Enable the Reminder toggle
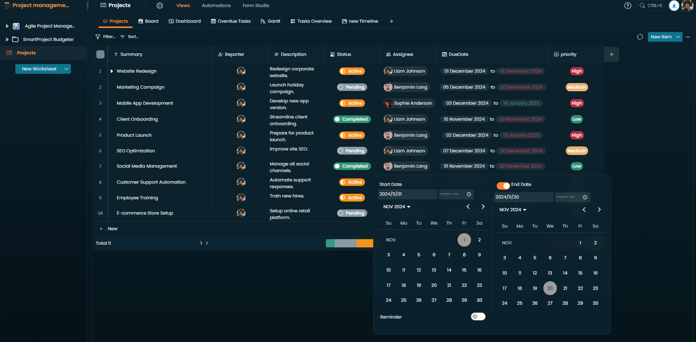The width and height of the screenshot is (696, 342). [478, 317]
